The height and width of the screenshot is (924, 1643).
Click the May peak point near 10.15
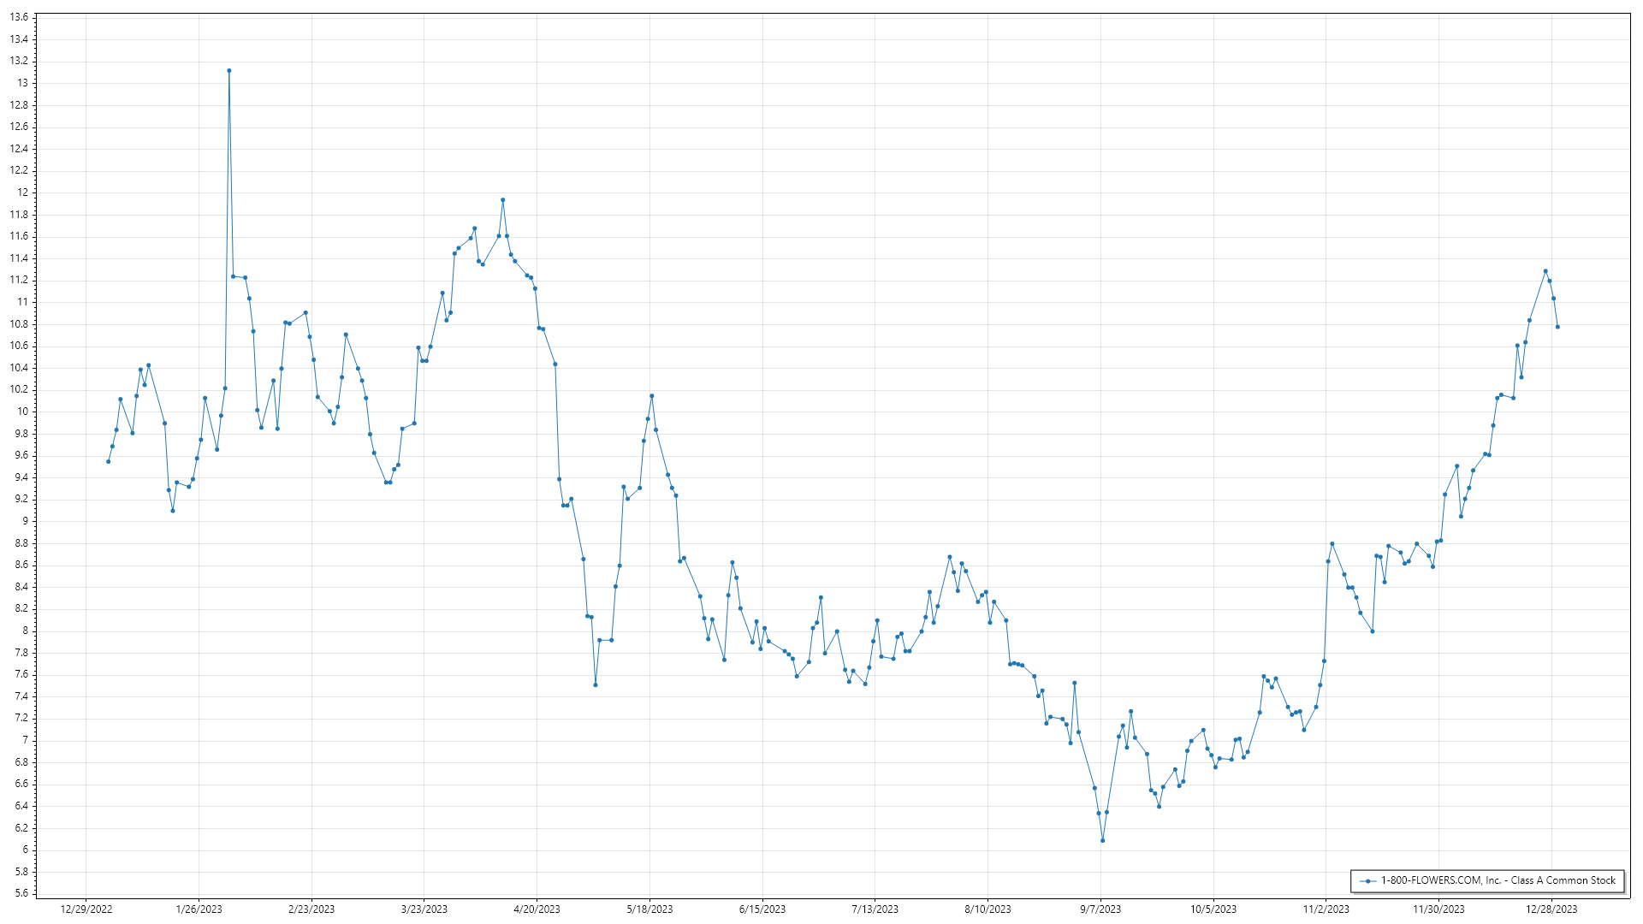tap(651, 396)
